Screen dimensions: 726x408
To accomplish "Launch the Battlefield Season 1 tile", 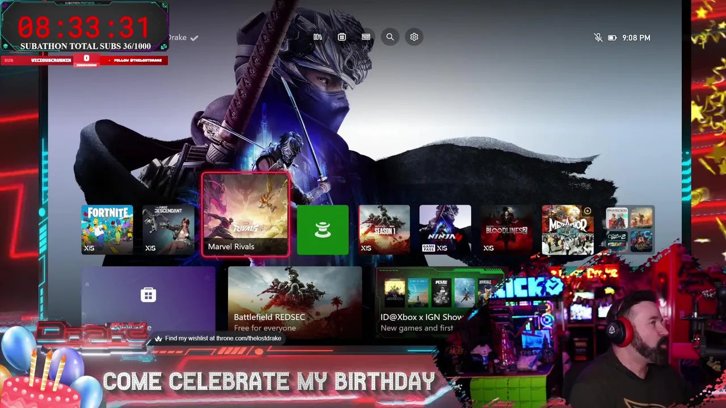I will [x=384, y=229].
